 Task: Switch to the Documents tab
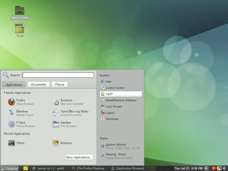tap(38, 84)
